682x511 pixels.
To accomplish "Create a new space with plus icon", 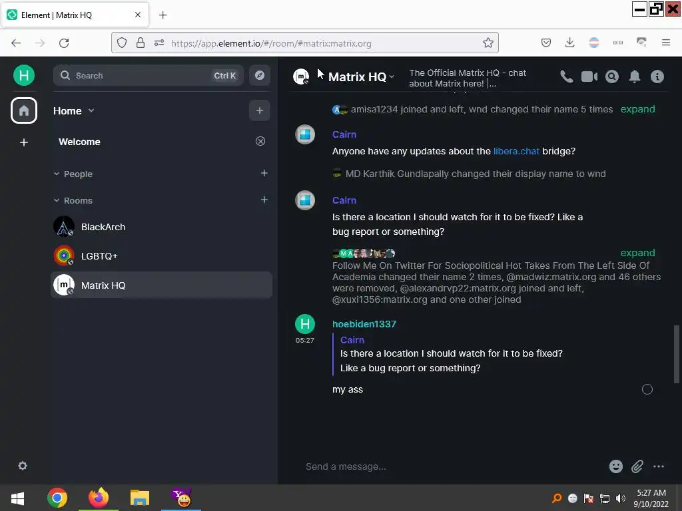I will tap(24, 142).
